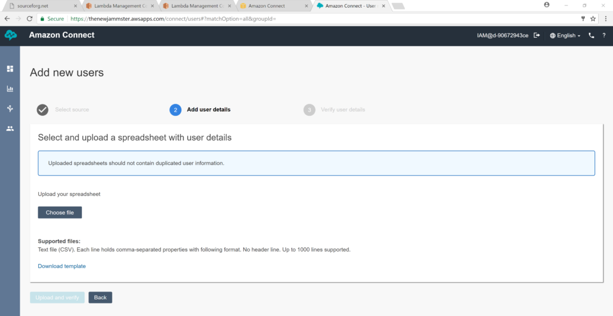Click the completed Select source checkmark step
Screen dimensions: 613x316
tap(43, 110)
